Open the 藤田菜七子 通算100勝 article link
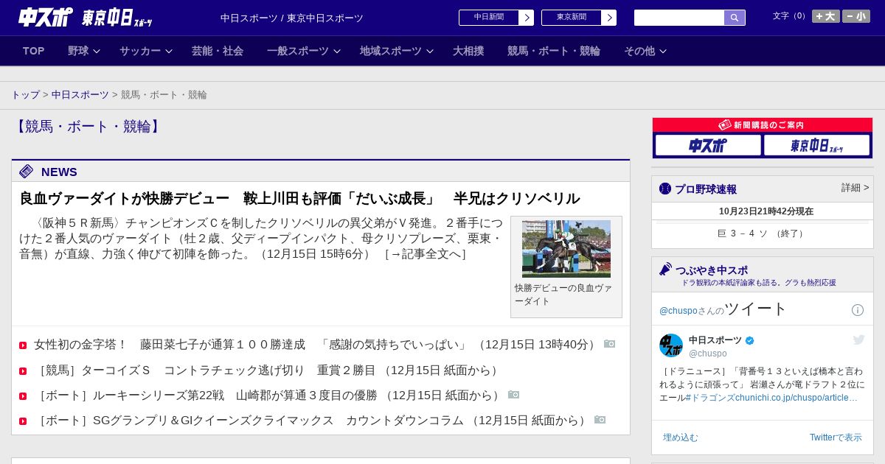Screen dimensions: 885x464 pos(316,345)
